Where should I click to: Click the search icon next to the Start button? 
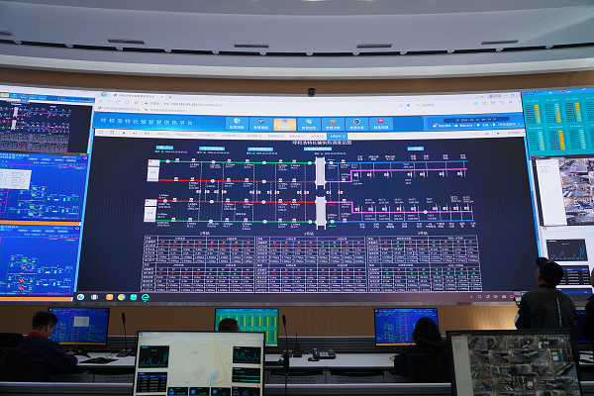coord(95,296)
